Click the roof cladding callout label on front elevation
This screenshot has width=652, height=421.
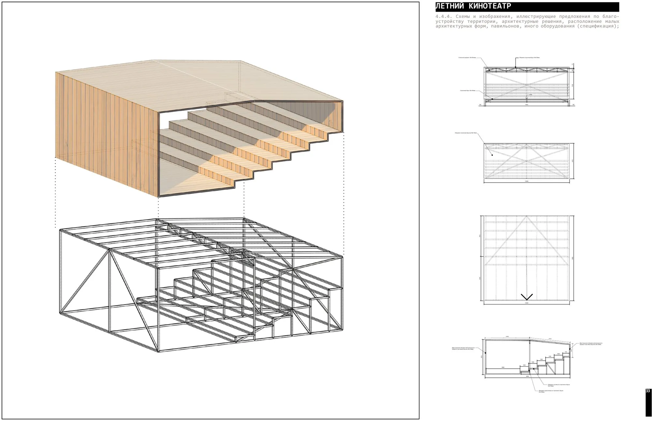529,58
